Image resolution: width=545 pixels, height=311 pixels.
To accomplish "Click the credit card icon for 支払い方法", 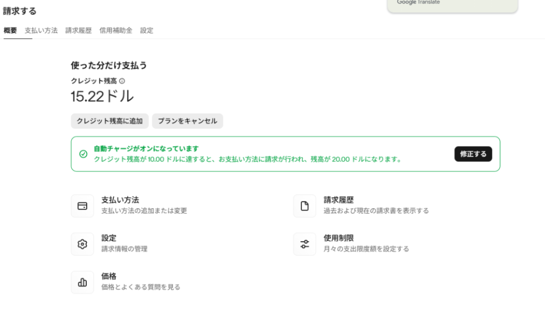I will (x=82, y=206).
